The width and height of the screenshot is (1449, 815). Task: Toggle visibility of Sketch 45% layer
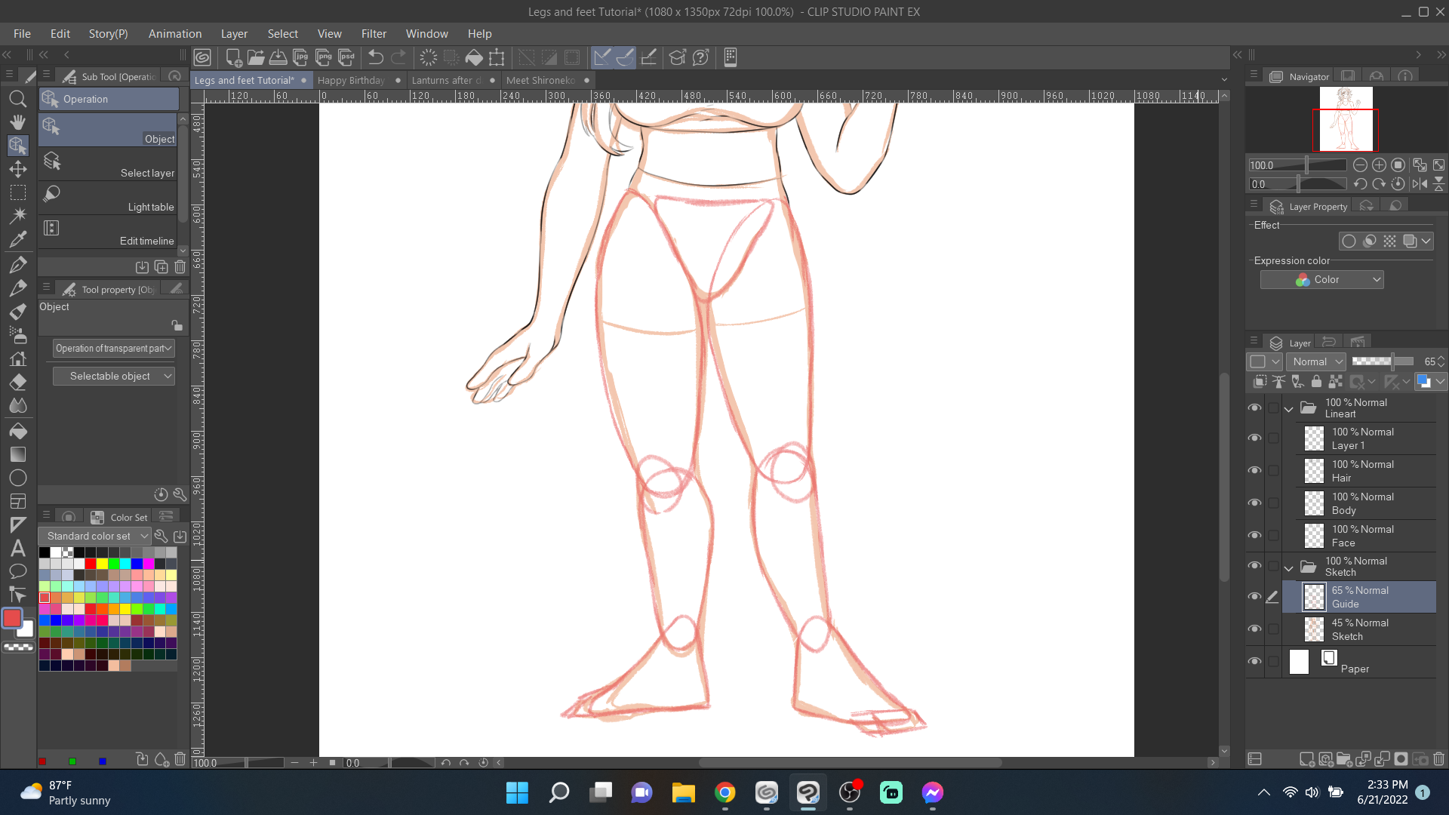(x=1254, y=629)
